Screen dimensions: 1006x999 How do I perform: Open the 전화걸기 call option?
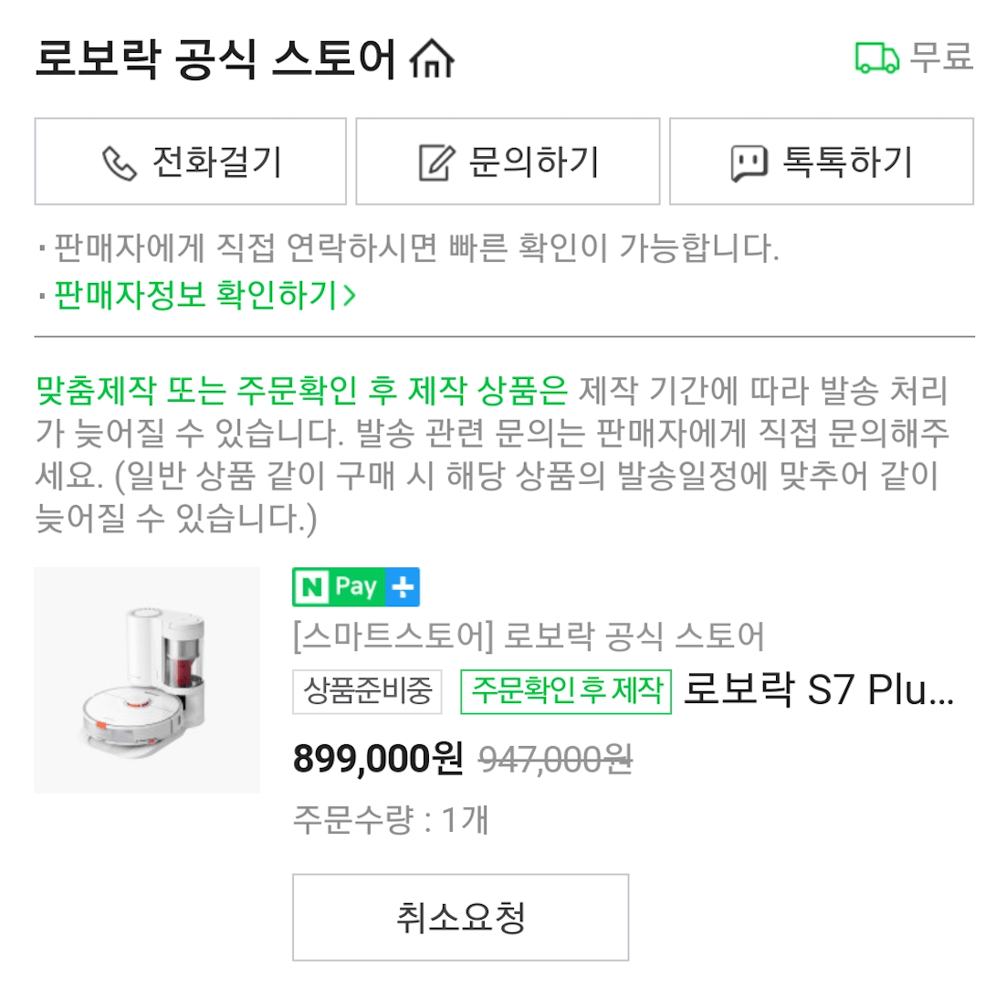click(189, 161)
